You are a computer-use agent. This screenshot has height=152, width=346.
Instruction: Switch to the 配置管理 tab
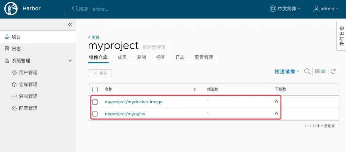click(204, 57)
